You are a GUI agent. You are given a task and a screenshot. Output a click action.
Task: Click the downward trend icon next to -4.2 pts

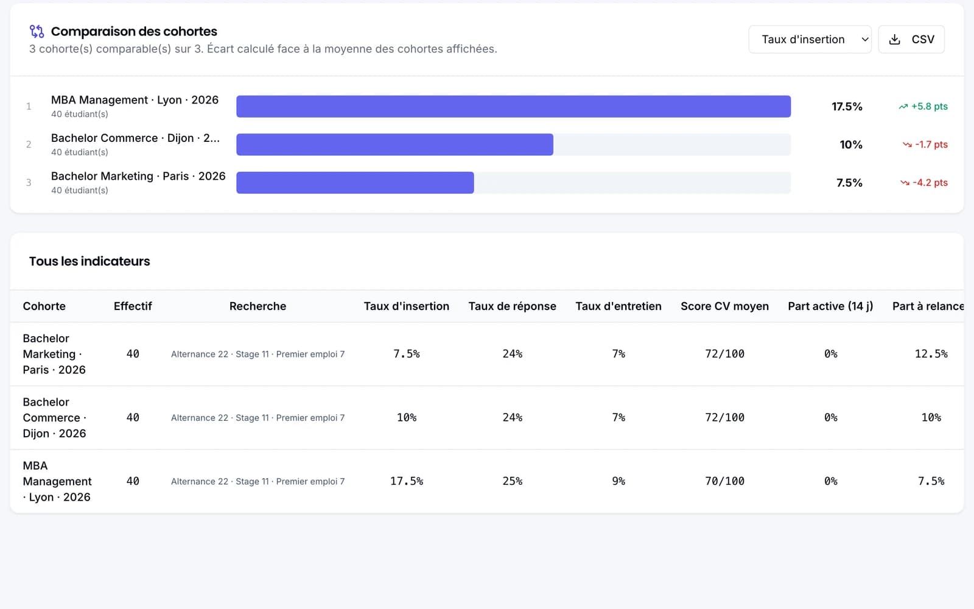[x=905, y=183]
